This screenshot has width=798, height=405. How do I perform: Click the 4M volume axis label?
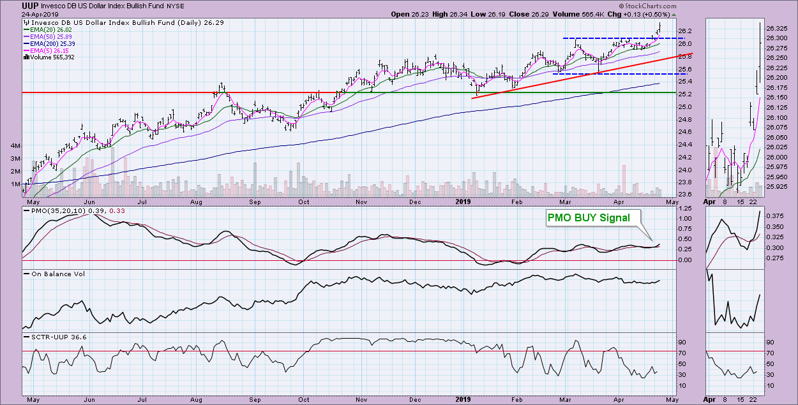coord(16,146)
